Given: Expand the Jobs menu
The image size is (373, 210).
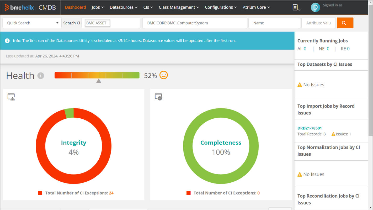Looking at the screenshot, I should [x=98, y=7].
